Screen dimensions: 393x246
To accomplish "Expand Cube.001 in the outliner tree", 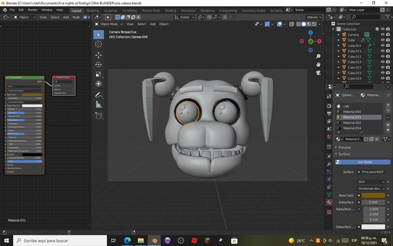I will click(338, 45).
